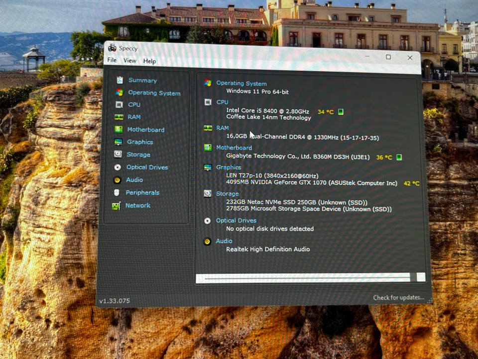Click the Storage drive icon in sidebar
Screen dimensions: 478x359
click(x=118, y=154)
